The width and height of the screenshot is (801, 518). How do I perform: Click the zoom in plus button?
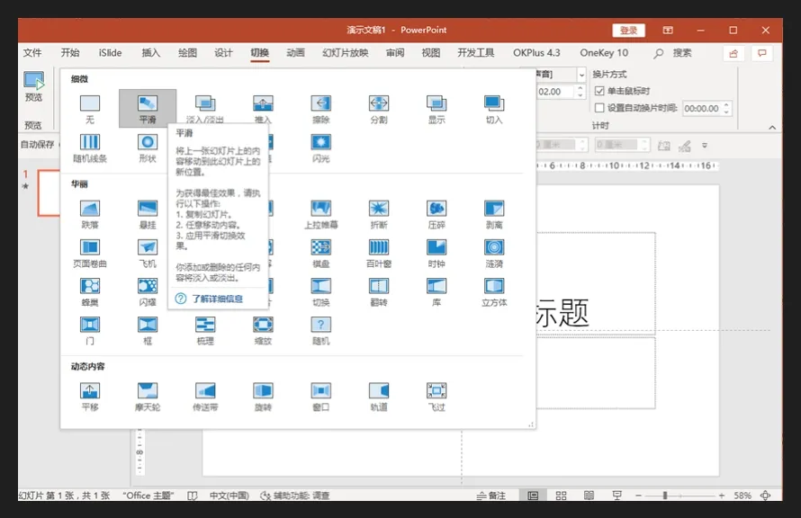(721, 495)
